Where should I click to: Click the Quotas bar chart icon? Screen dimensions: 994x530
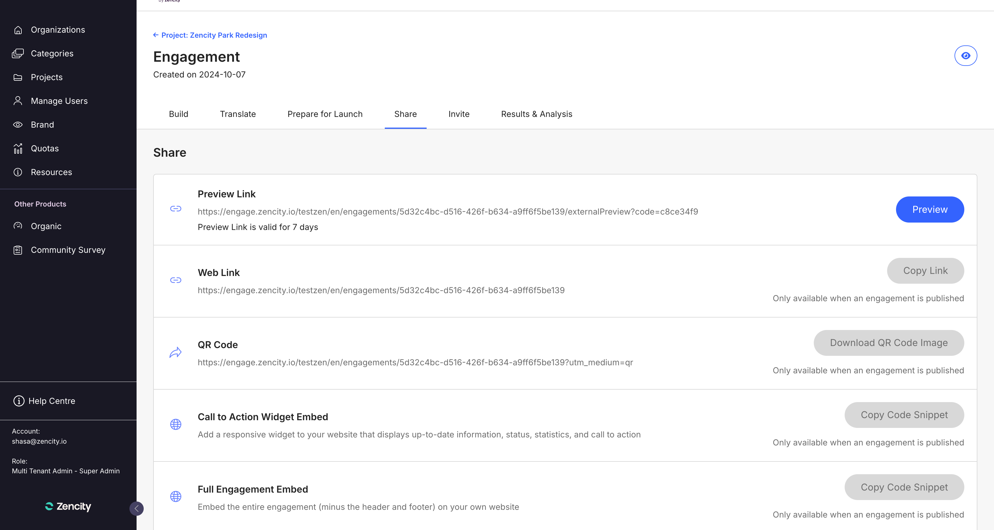(x=18, y=148)
